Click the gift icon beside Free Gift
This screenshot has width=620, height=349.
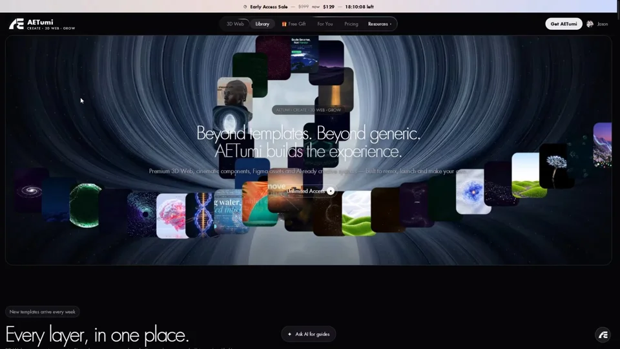coord(284,24)
